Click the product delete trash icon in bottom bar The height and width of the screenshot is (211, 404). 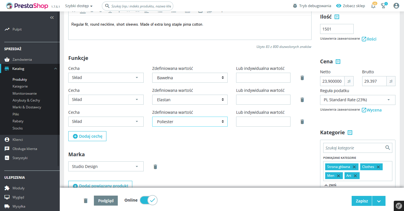[85, 200]
